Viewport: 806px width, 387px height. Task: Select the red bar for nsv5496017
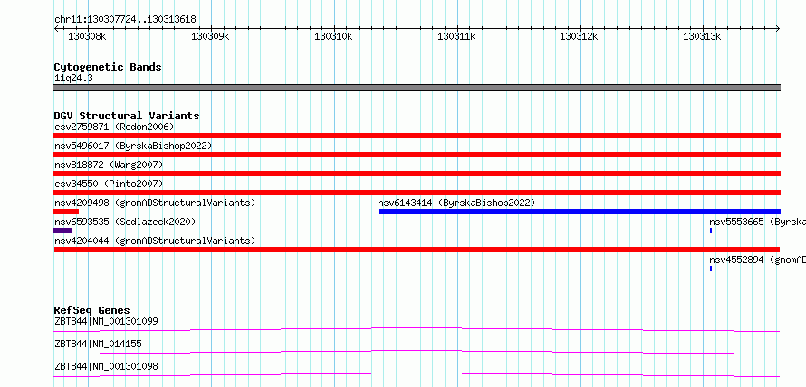click(417, 155)
